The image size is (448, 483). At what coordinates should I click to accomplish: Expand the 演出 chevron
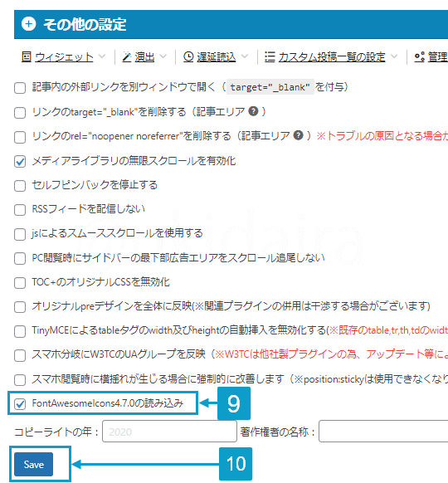[163, 56]
